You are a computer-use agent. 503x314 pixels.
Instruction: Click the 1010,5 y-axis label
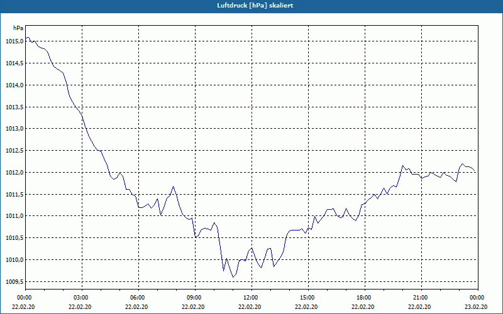coord(14,238)
